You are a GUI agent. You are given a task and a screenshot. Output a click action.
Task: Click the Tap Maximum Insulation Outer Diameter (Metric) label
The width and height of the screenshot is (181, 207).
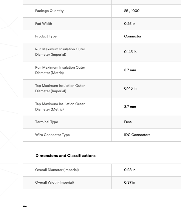point(60,107)
